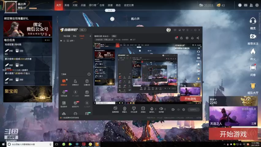Open the 英雄 tab in the game menu
Image resolution: width=261 pixels, height=147 pixels.
(x=67, y=5)
